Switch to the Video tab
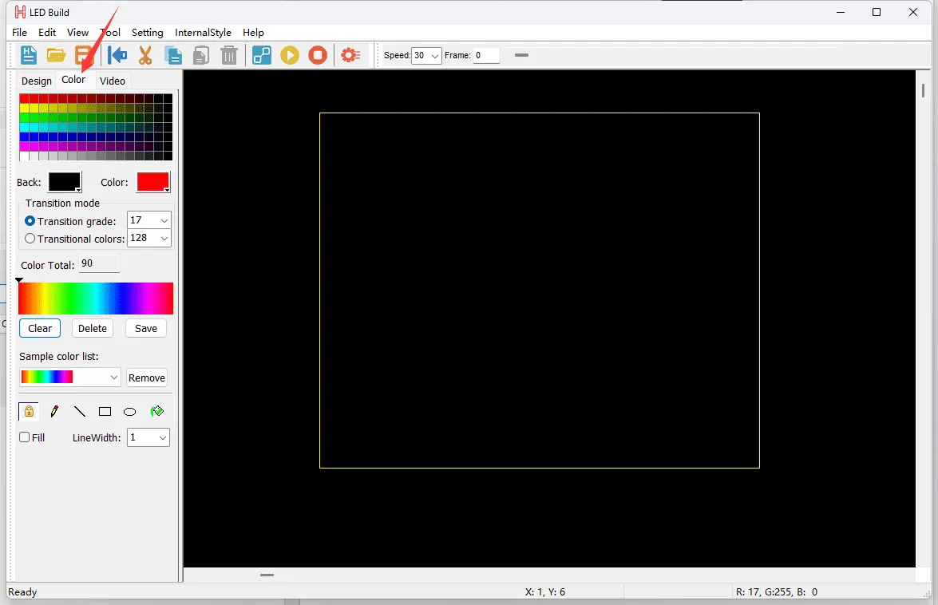 point(113,81)
